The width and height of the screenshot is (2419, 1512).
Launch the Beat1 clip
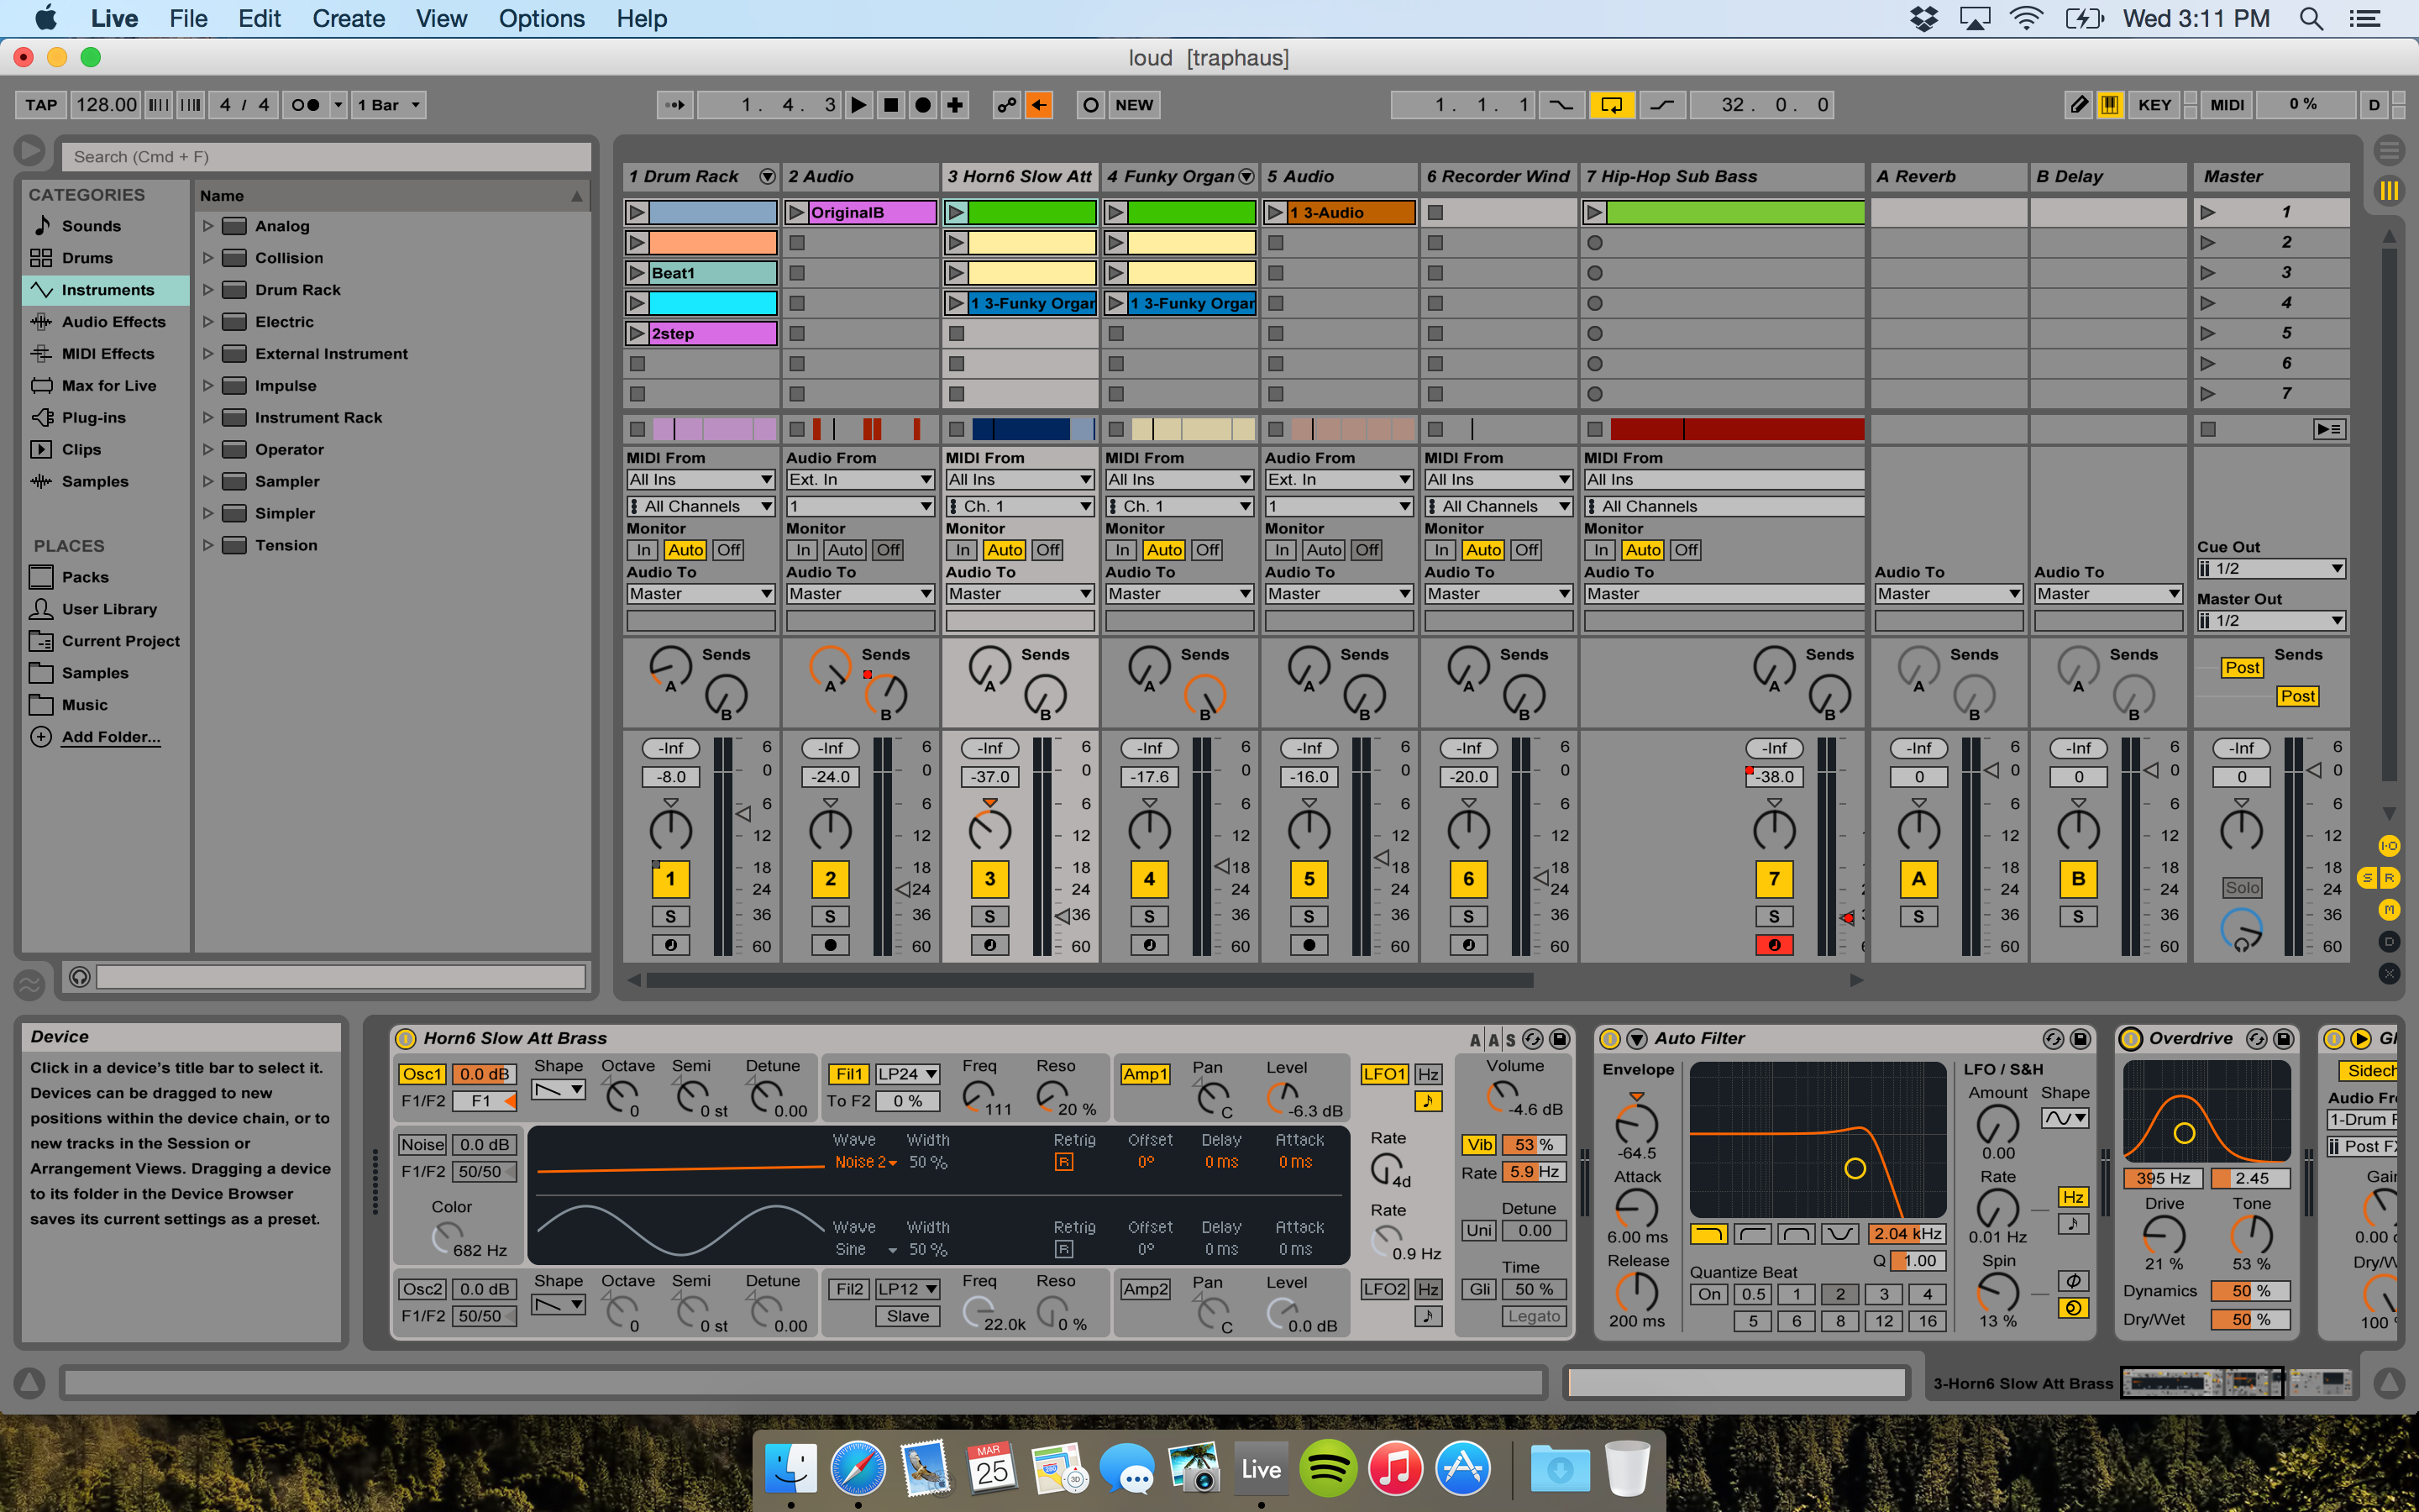637,273
